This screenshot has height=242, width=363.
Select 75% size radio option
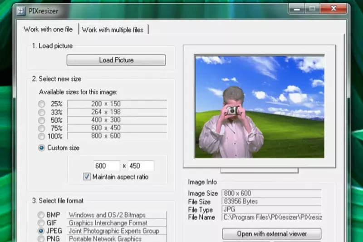(x=42, y=128)
